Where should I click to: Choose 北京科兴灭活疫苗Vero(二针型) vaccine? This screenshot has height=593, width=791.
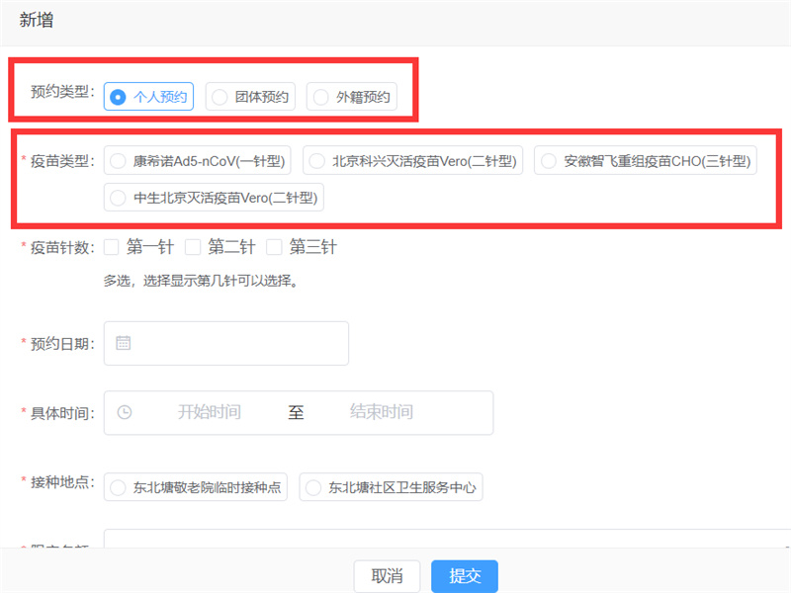(x=412, y=160)
